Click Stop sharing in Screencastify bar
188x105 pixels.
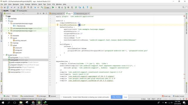point(117,97)
